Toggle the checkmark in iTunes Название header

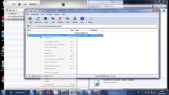click(x=8, y=13)
